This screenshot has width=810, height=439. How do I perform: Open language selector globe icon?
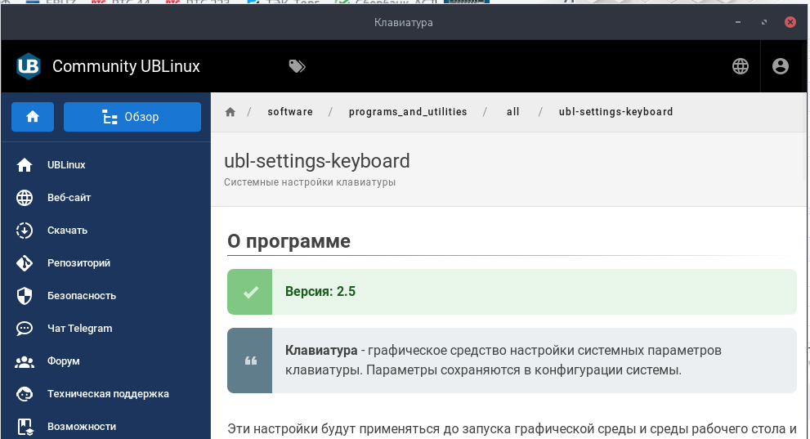click(741, 66)
